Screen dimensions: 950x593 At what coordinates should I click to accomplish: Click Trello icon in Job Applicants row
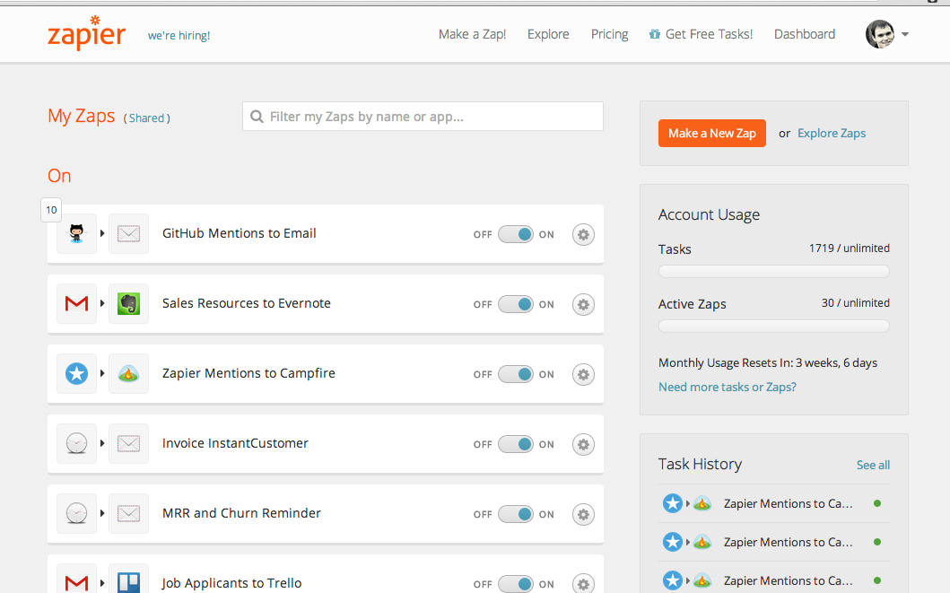tap(128, 580)
